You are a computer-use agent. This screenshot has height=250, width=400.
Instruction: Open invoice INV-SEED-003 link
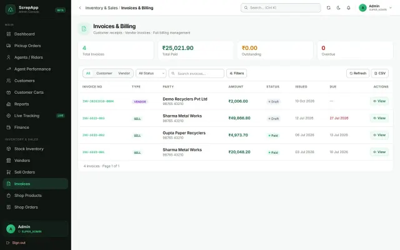point(93,118)
